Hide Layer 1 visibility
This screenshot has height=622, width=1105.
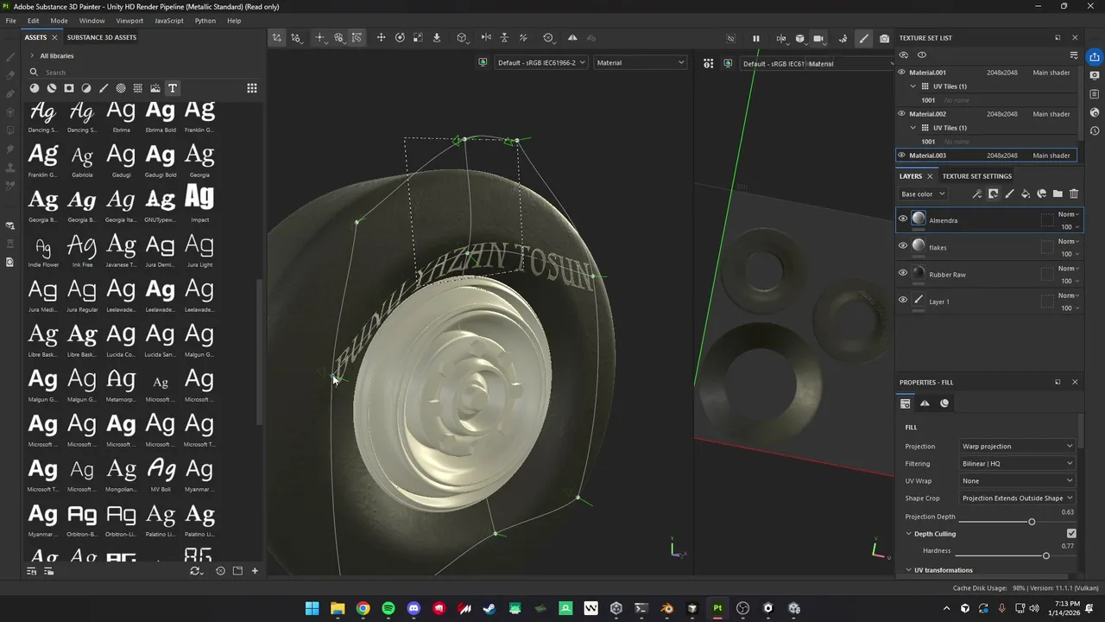[x=903, y=301]
